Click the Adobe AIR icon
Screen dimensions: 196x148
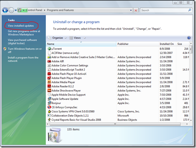49,61
